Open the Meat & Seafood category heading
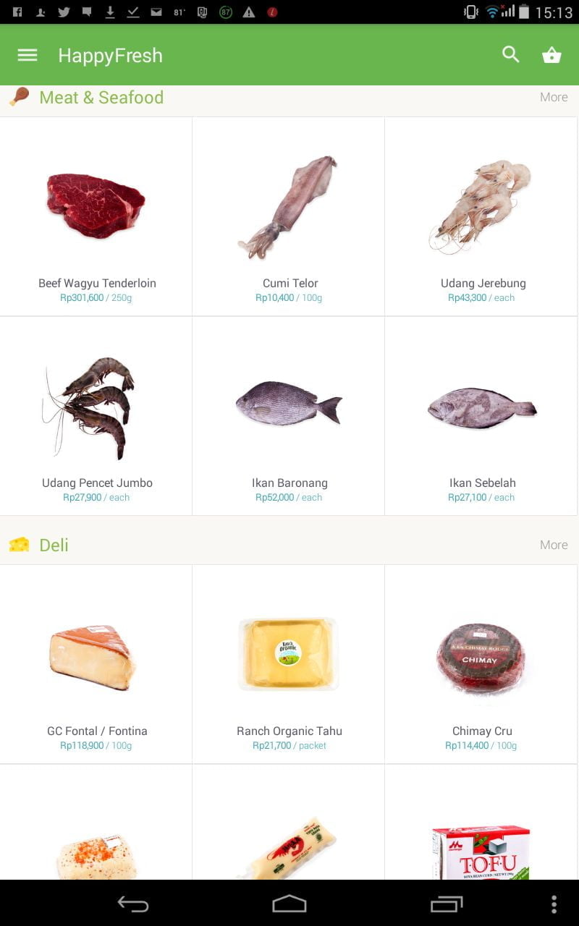This screenshot has height=926, width=579. 101,97
